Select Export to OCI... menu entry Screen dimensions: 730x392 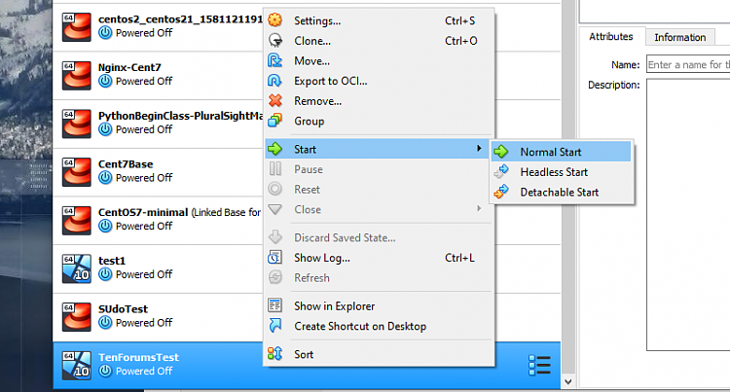pyautogui.click(x=379, y=81)
